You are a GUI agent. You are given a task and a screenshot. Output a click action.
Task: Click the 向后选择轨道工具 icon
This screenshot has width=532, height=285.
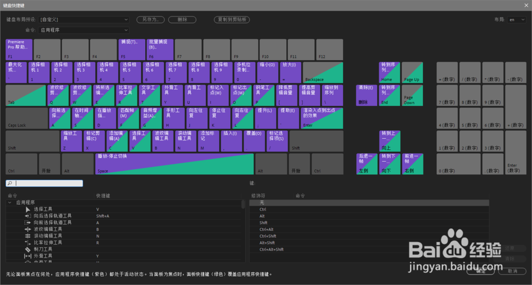click(28, 216)
